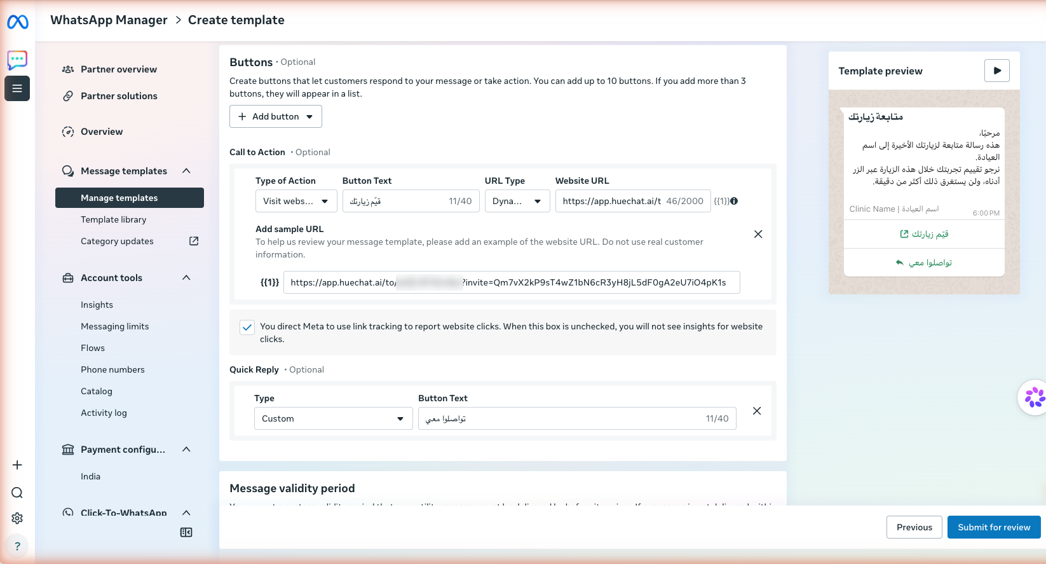The width and height of the screenshot is (1046, 564).
Task: Click the Quick Reply Button Text field
Action: [577, 418]
